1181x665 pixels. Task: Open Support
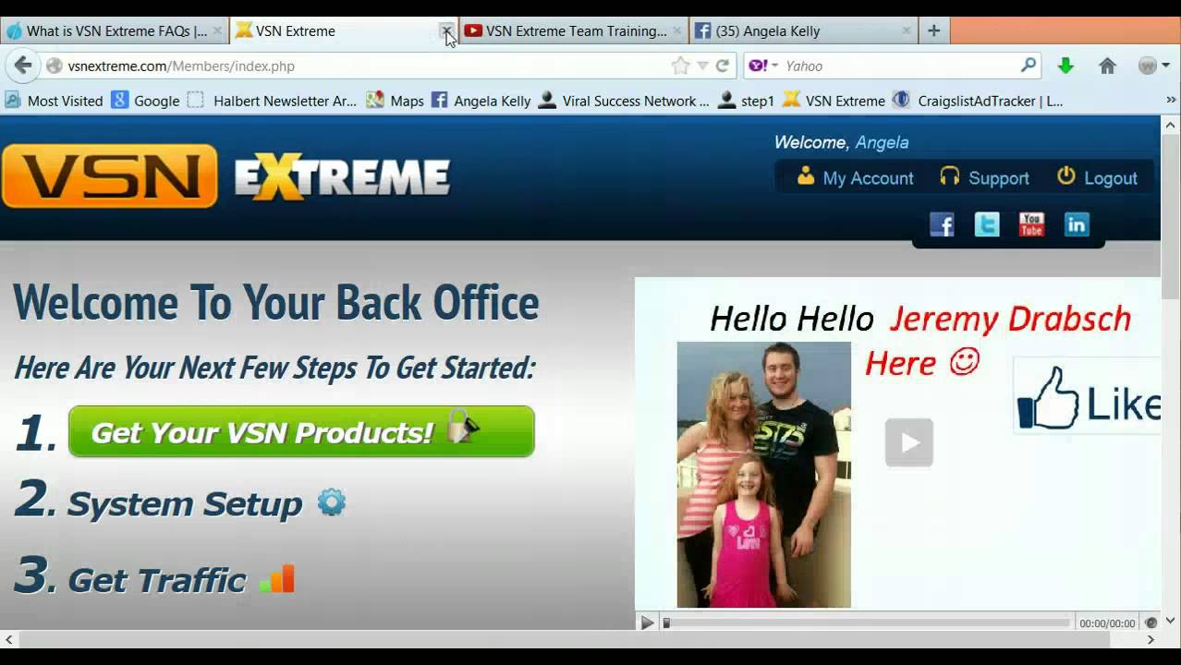pos(984,177)
